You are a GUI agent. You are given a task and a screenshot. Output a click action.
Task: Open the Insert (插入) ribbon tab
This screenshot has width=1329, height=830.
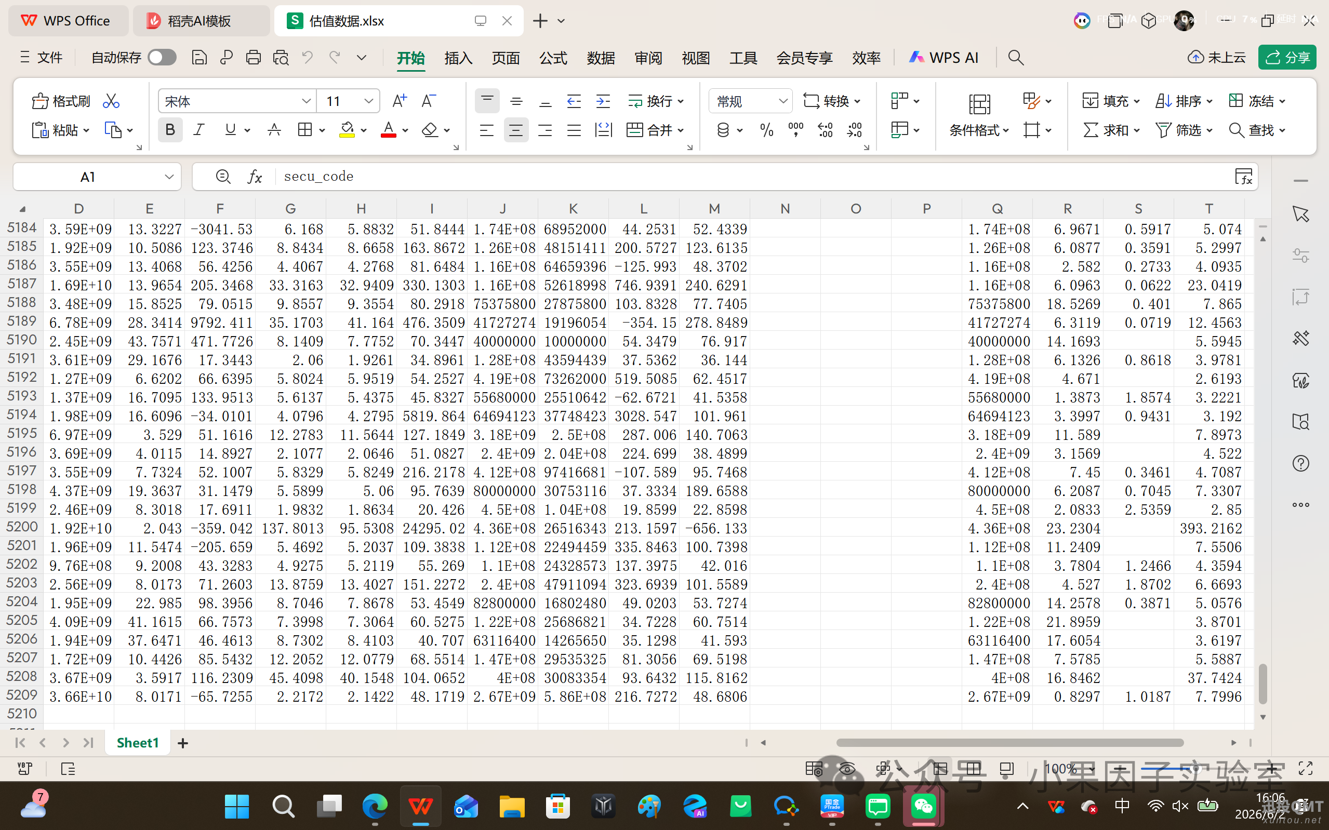(x=458, y=58)
